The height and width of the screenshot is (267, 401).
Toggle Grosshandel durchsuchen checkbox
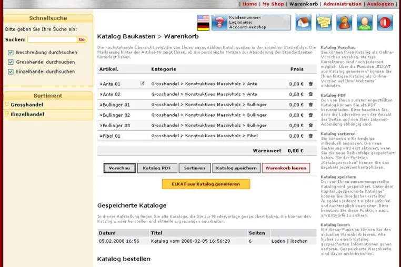point(11,62)
